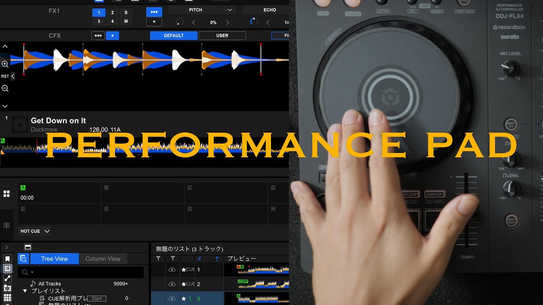Click the browser search field

pos(81,272)
